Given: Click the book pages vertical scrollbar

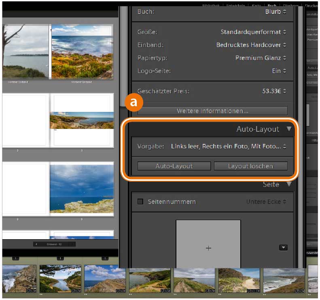Looking at the screenshot, I should pyautogui.click(x=123, y=56).
